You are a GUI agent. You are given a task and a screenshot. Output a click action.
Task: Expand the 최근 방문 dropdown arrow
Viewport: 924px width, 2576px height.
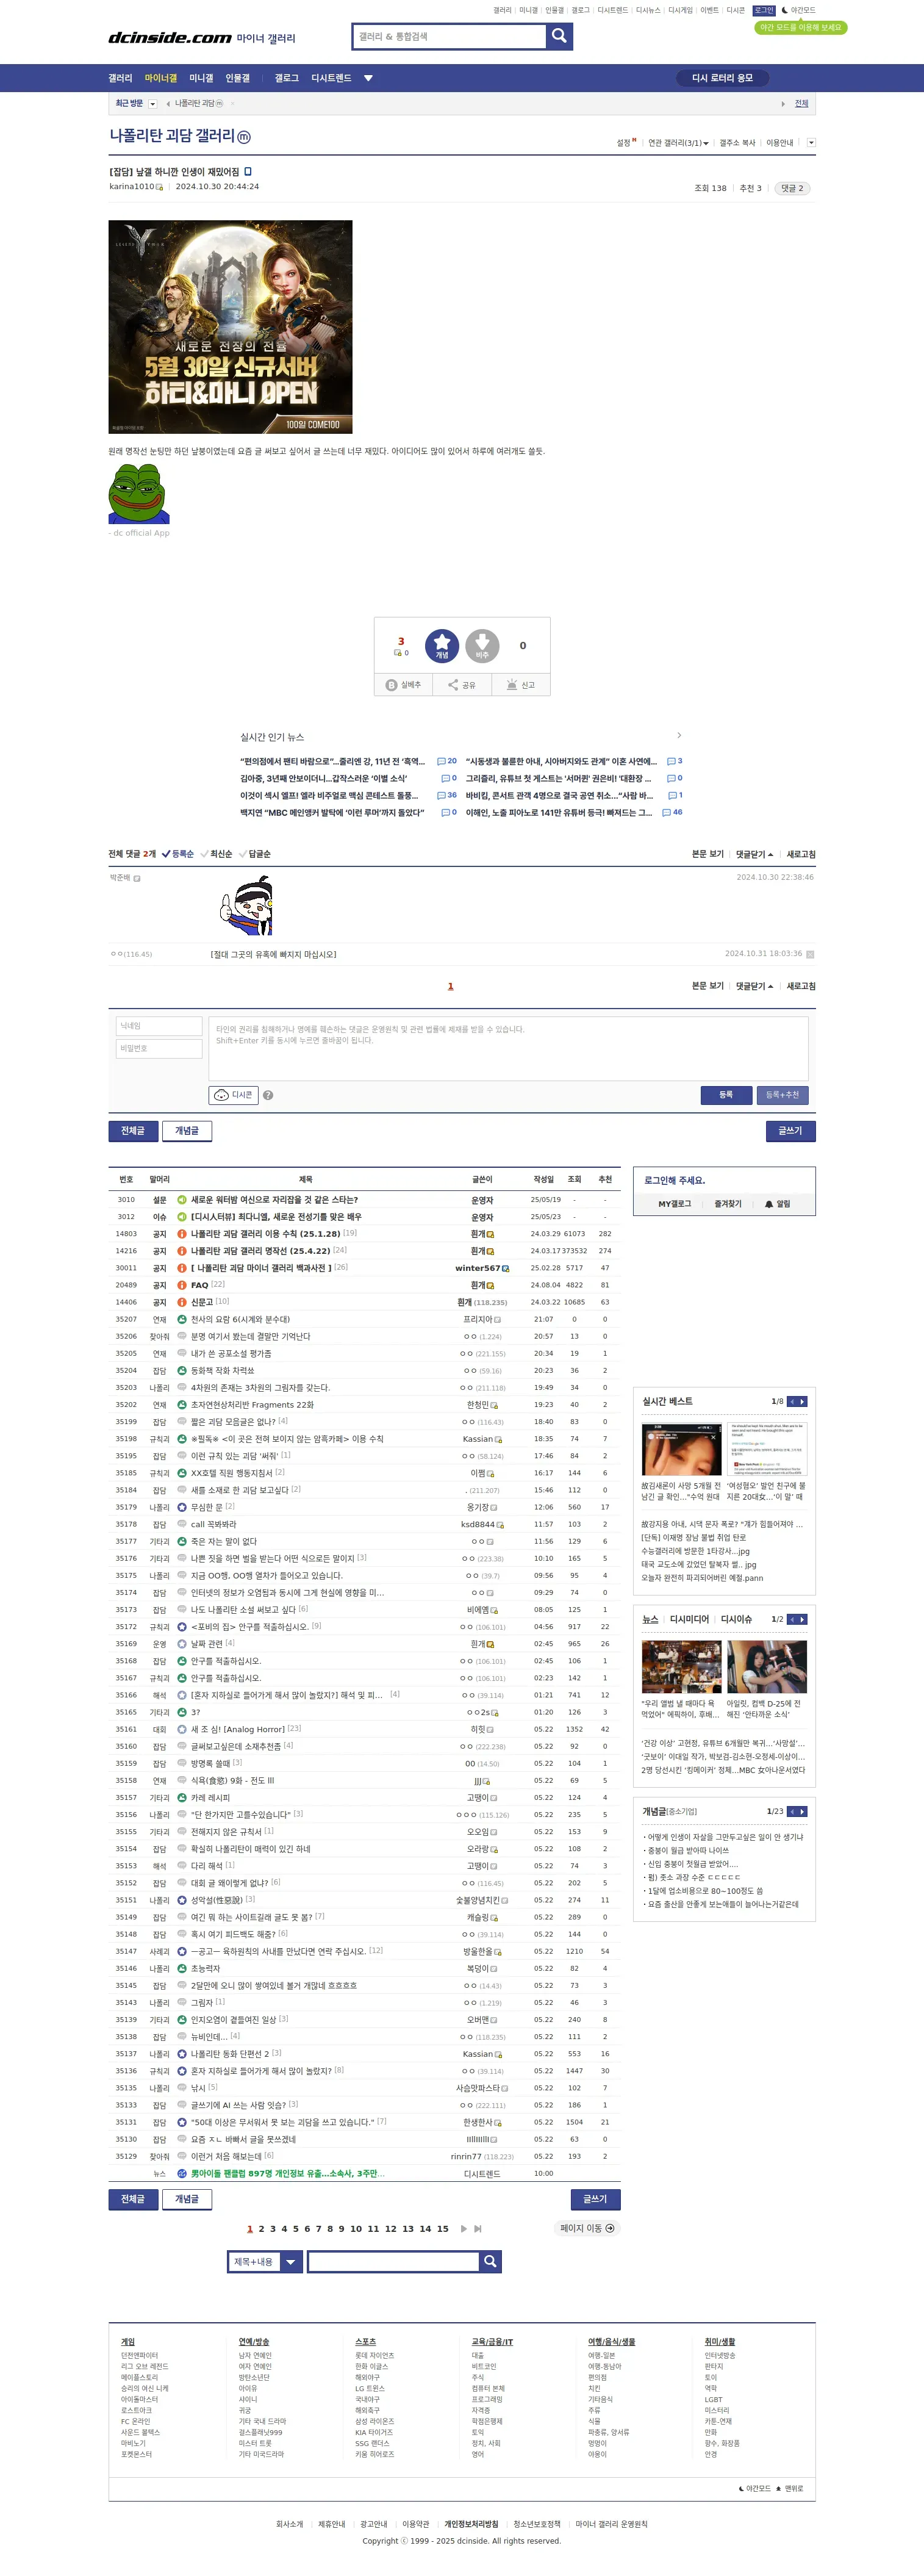click(152, 104)
